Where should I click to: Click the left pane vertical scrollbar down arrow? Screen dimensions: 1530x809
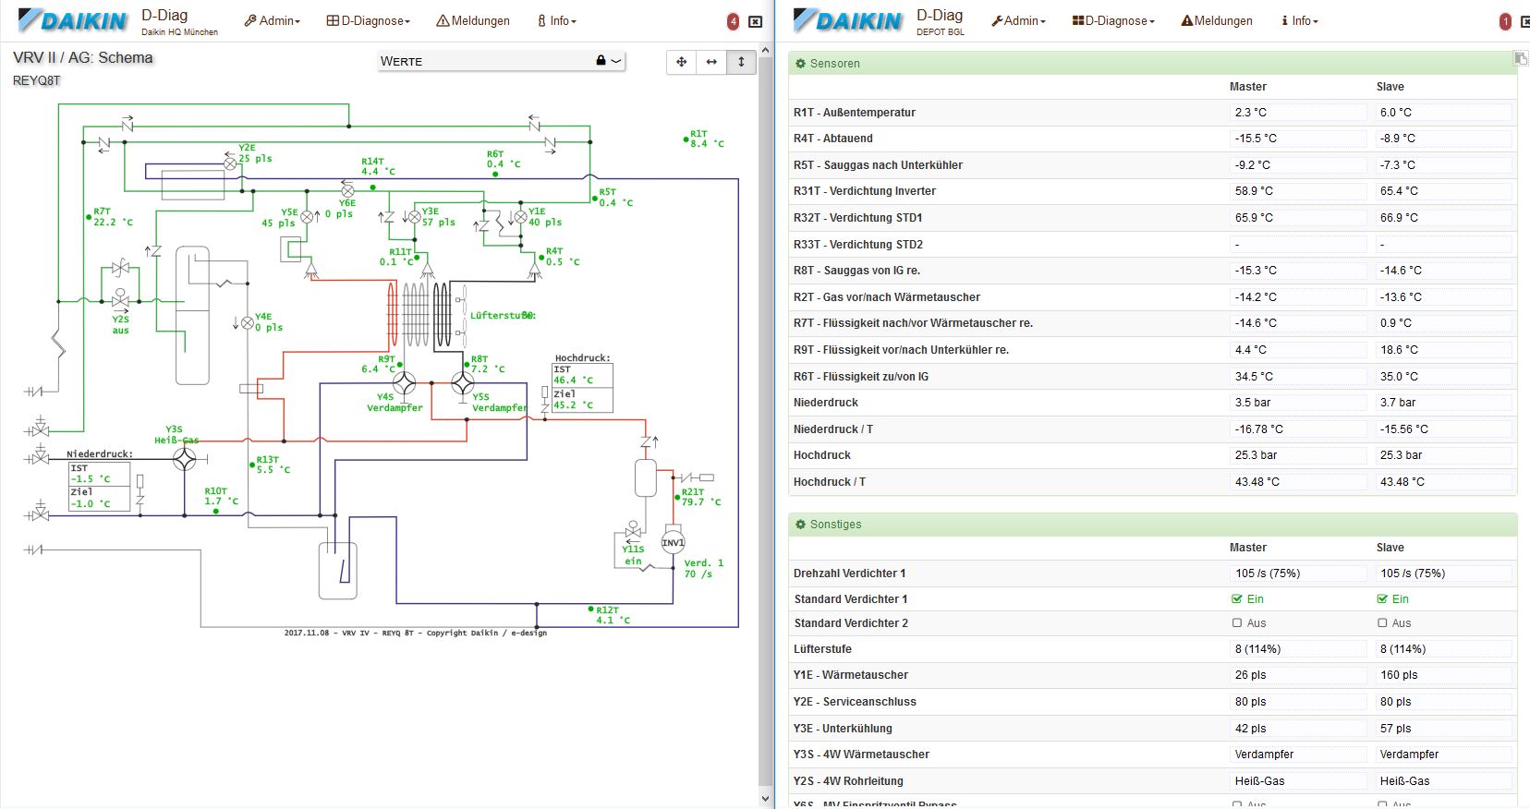pyautogui.click(x=765, y=799)
